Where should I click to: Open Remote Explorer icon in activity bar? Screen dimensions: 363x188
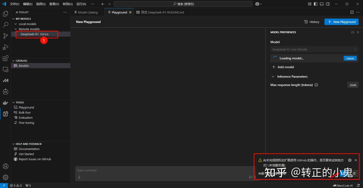(5, 69)
